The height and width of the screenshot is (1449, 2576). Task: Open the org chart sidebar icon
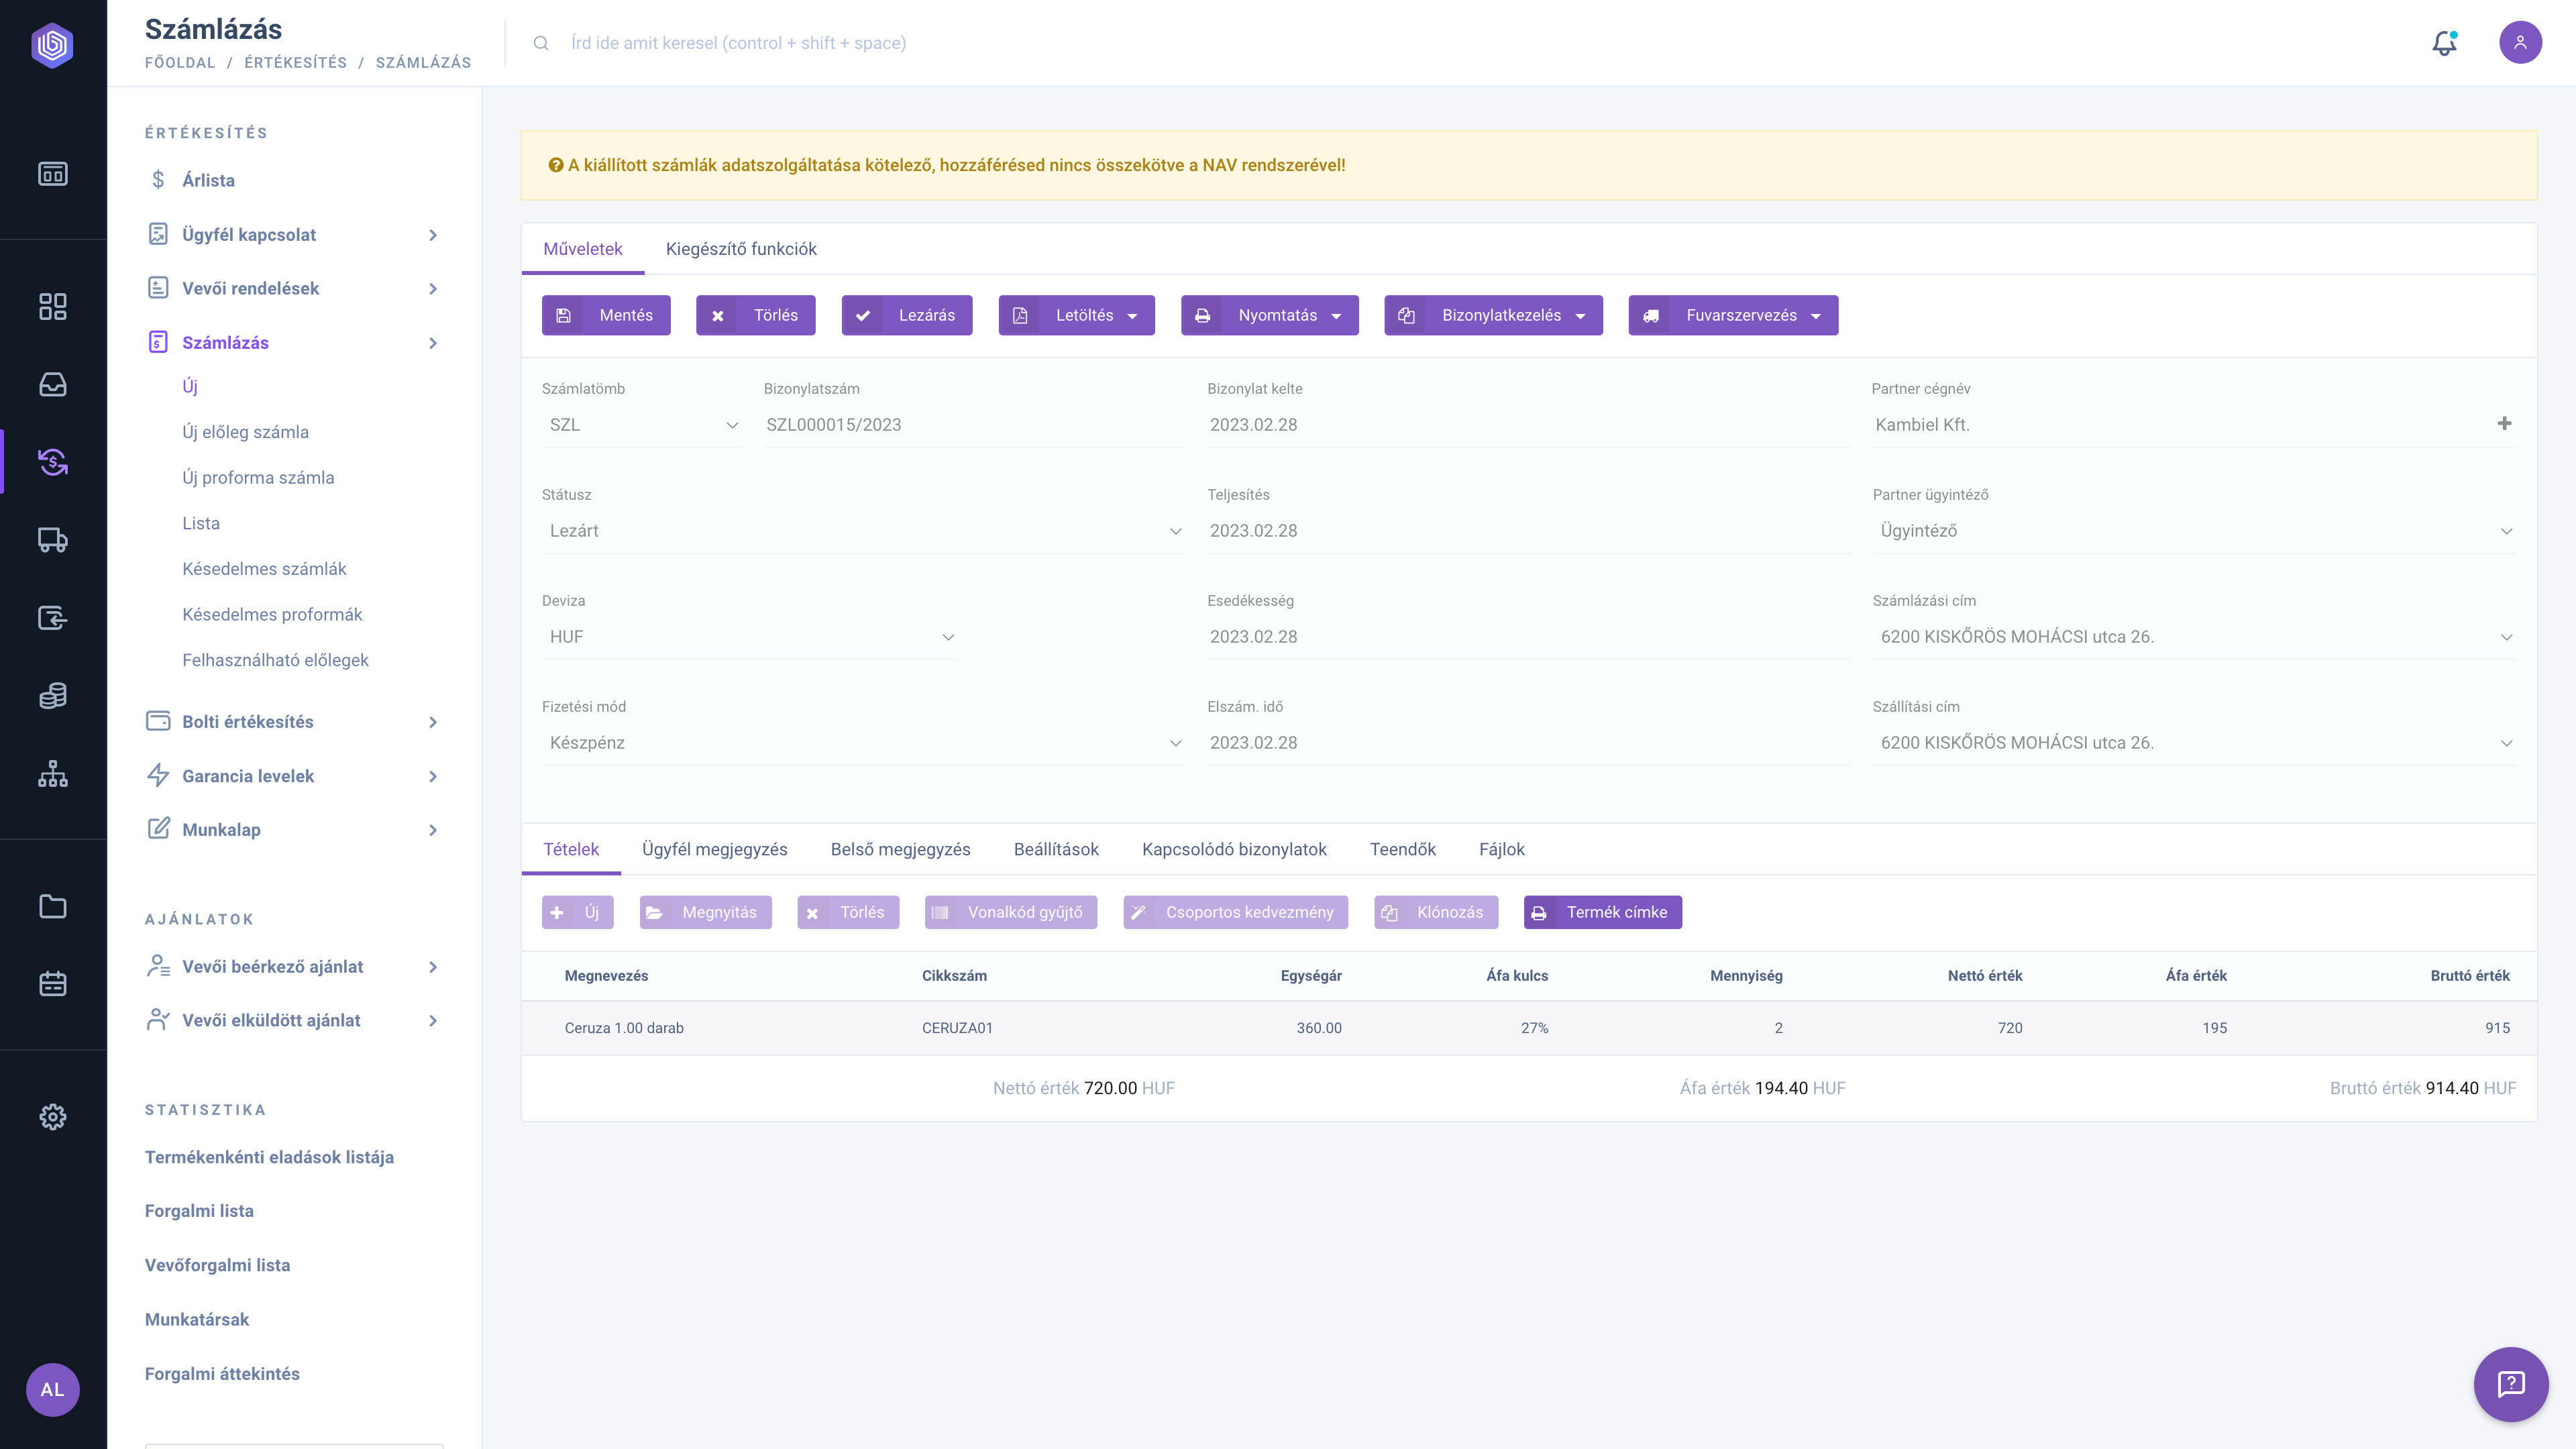pos(53,774)
